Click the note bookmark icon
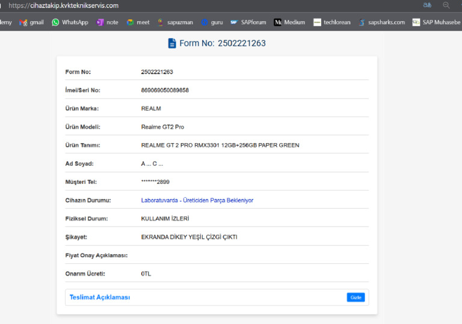This screenshot has width=462, height=324. click(100, 22)
